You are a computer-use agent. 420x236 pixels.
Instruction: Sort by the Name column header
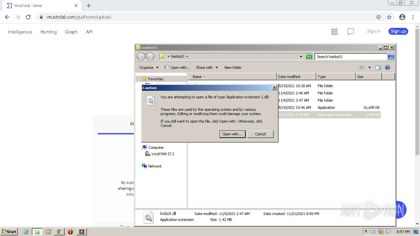point(232,77)
